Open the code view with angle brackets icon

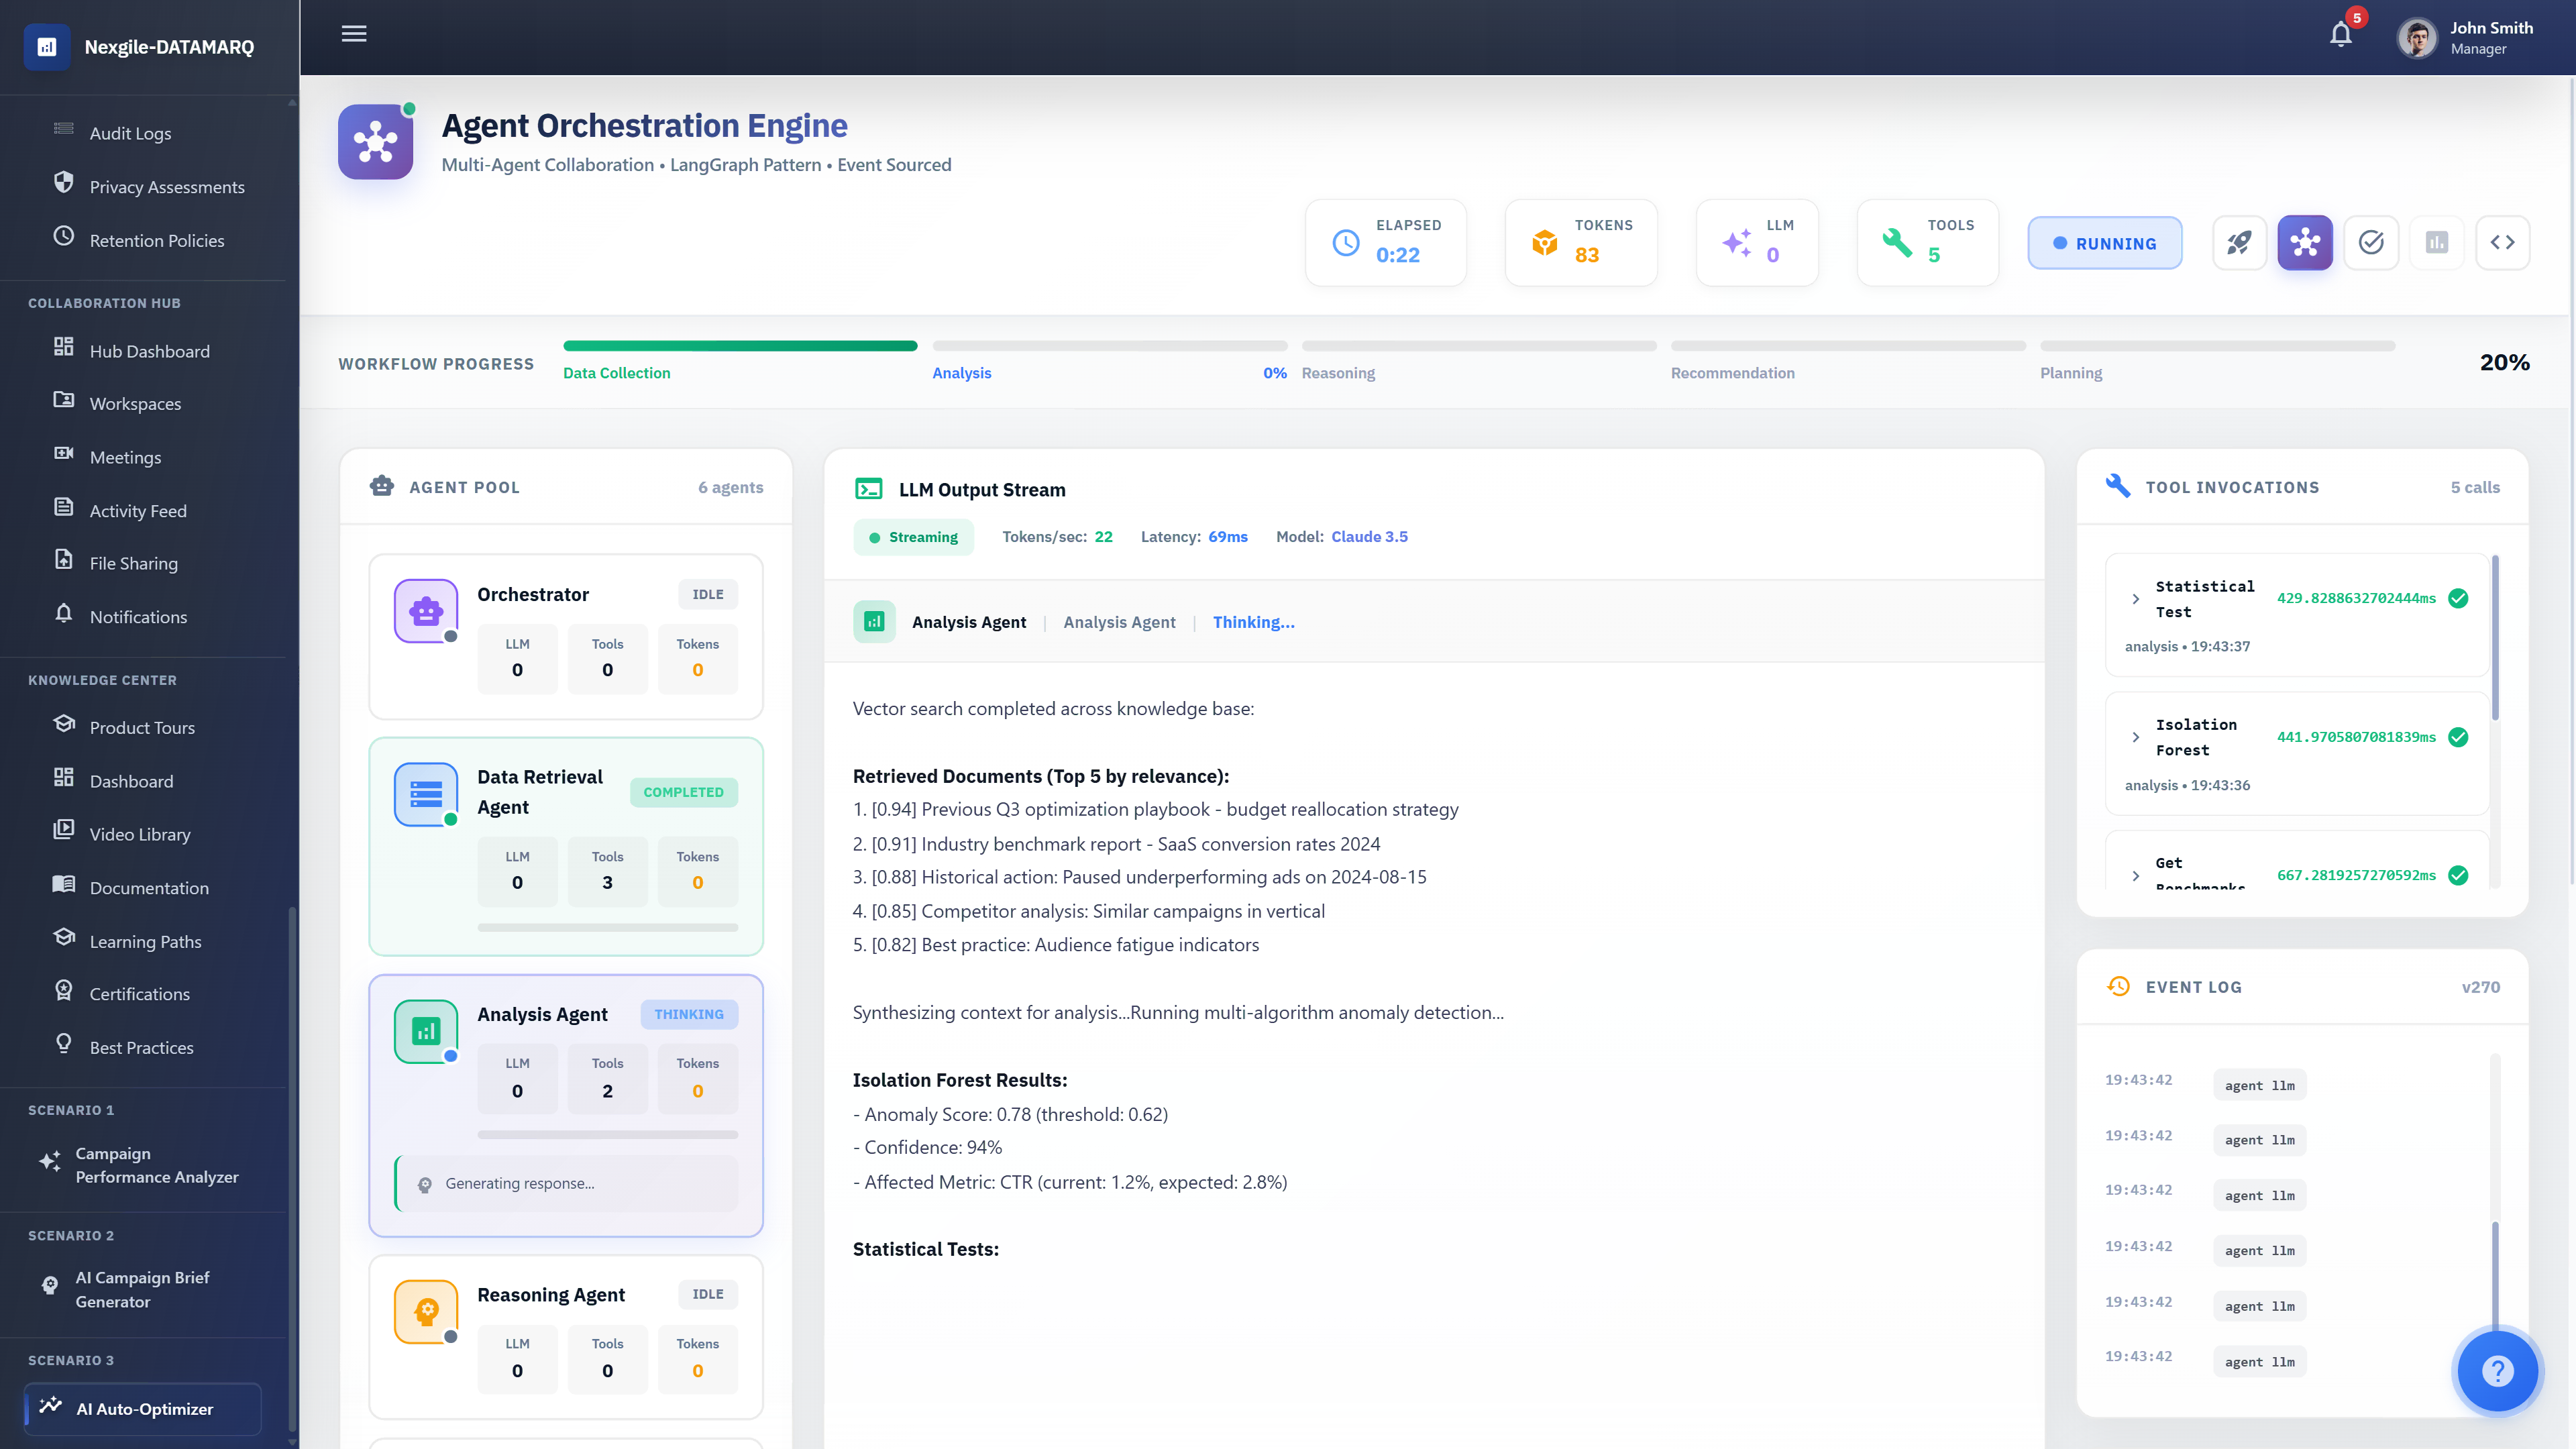point(2503,242)
